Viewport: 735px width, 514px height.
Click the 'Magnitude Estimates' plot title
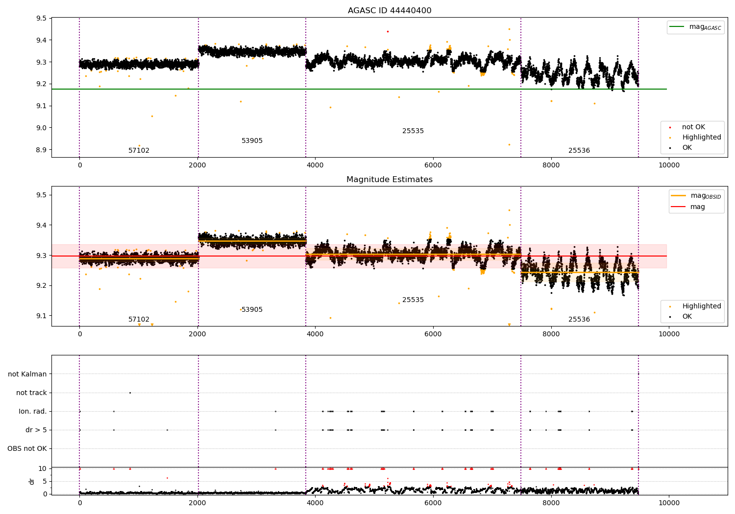pyautogui.click(x=390, y=180)
